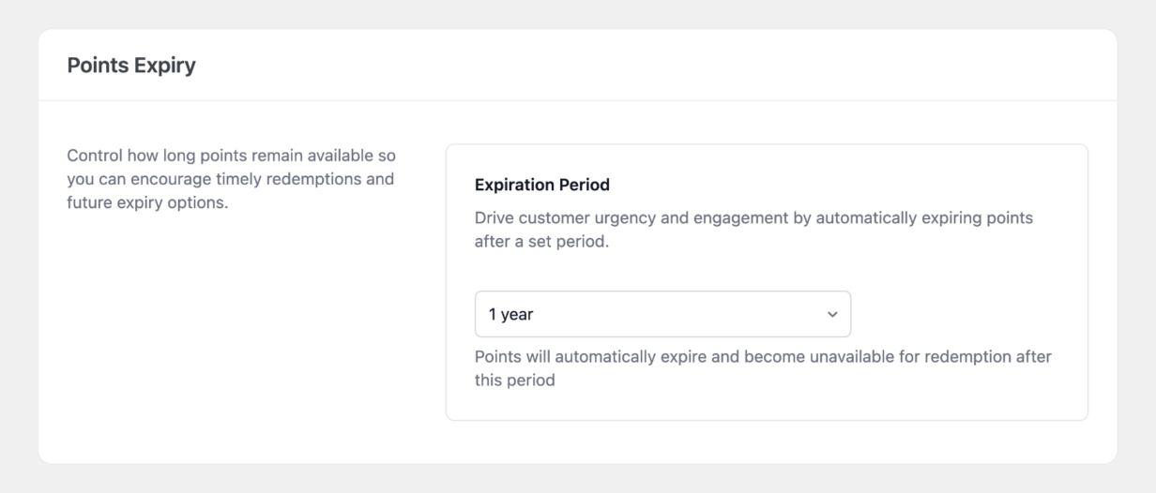Select the '1 year' value text in dropdown
Image resolution: width=1156 pixels, height=493 pixels.
pos(510,315)
